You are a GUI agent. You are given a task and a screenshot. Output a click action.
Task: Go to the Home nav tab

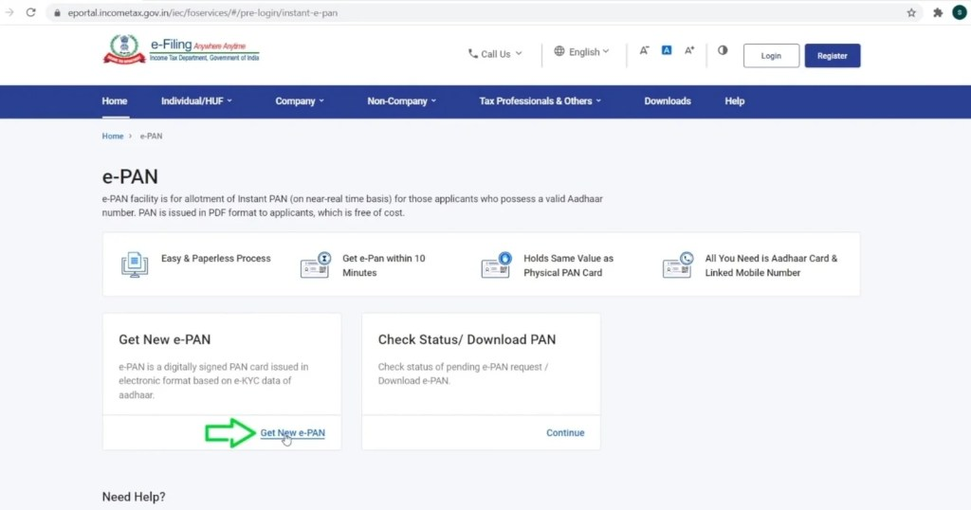(115, 100)
